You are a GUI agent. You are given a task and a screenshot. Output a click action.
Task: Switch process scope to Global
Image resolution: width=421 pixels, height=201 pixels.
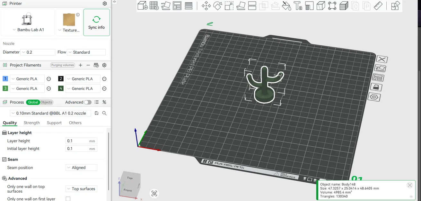(33, 102)
